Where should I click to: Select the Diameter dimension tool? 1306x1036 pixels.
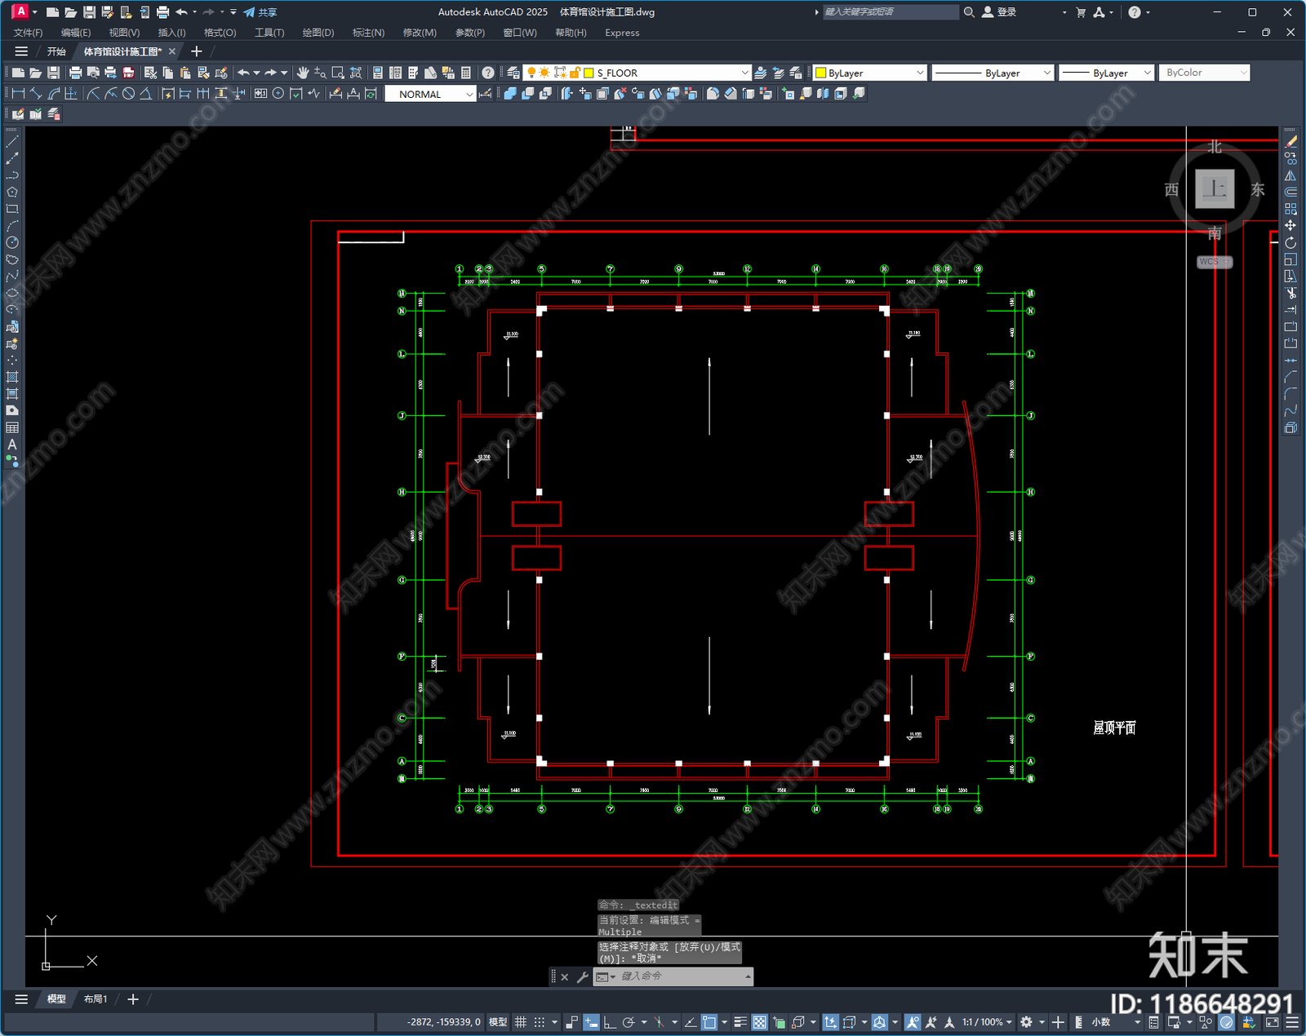click(x=128, y=94)
